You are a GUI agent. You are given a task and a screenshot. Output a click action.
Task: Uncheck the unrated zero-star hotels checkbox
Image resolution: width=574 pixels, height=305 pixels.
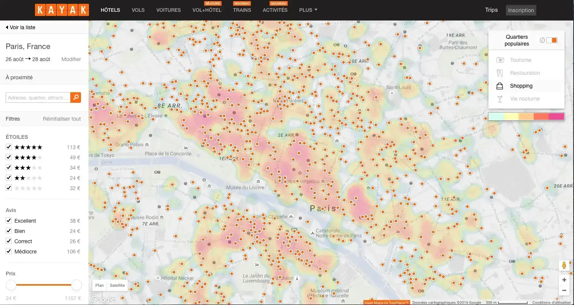point(9,188)
